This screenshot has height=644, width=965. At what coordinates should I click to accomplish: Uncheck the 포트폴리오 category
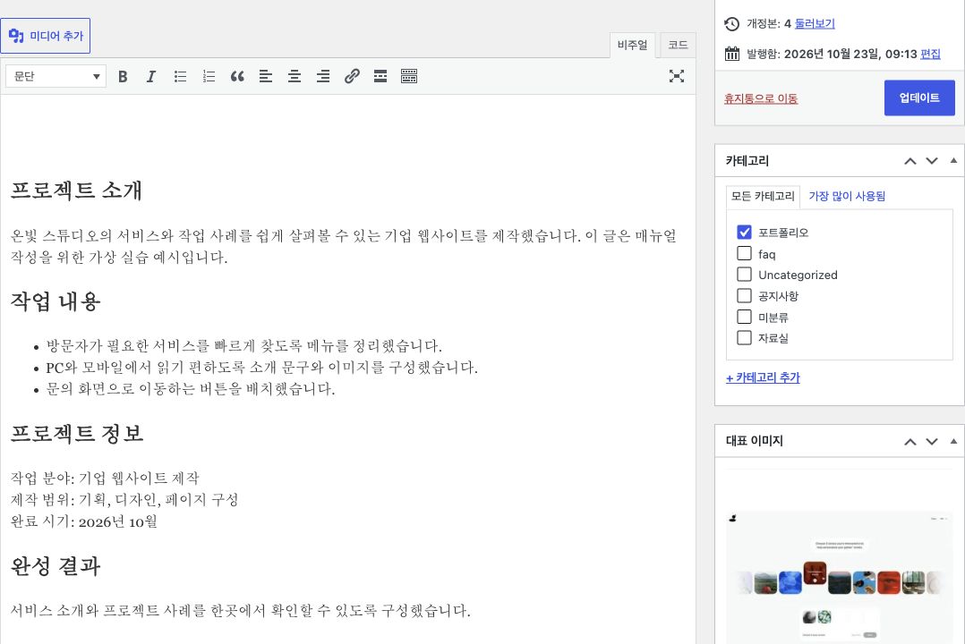coord(744,232)
